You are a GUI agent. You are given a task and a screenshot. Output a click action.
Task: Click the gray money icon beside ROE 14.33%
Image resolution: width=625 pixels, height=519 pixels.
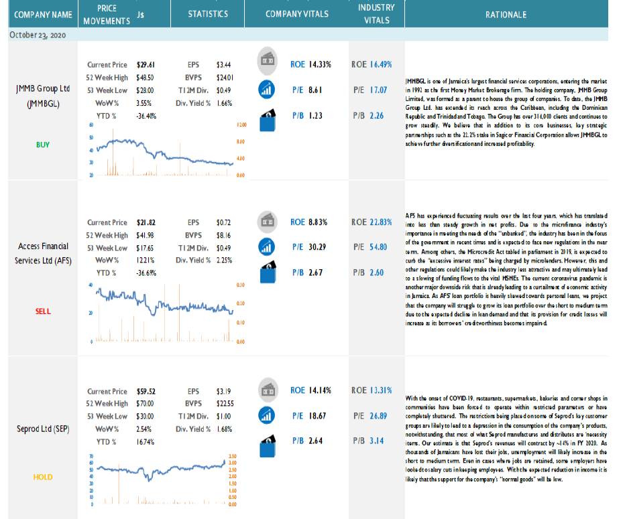point(267,62)
